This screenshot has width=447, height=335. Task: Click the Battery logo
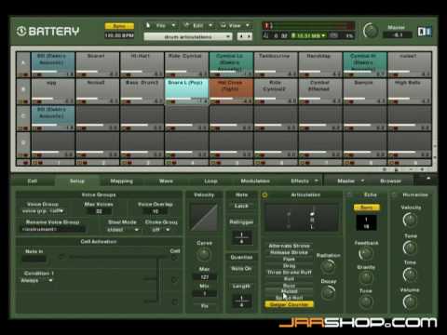click(47, 31)
